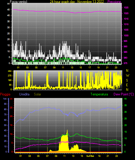Click the 'Sun Set' marker on bottom axis
This screenshot has width=135, height=160.
[90, 156]
